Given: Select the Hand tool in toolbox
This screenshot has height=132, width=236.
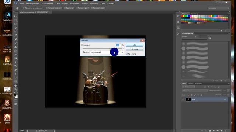Looking at the screenshot, I should pos(15,85).
